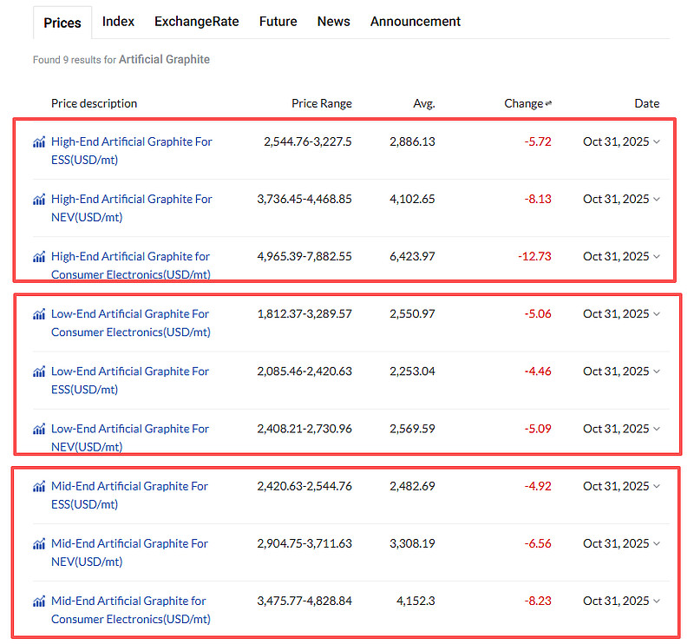Expand date chevron on Mid-End Consumer Electronics row

(x=657, y=601)
